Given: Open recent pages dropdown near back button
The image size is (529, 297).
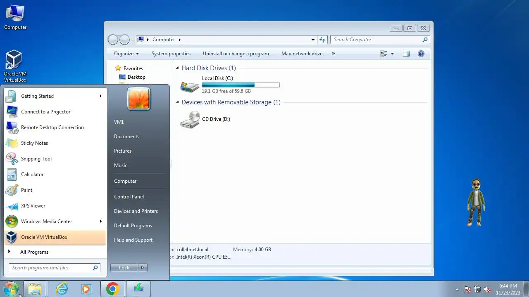Looking at the screenshot, I should click(133, 40).
